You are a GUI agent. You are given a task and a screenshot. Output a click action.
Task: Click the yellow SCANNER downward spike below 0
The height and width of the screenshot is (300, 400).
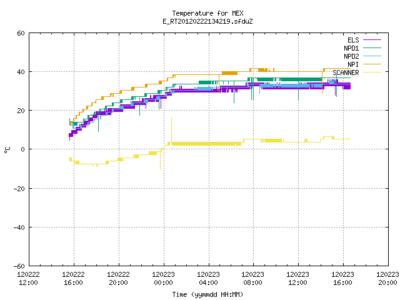pos(160,161)
